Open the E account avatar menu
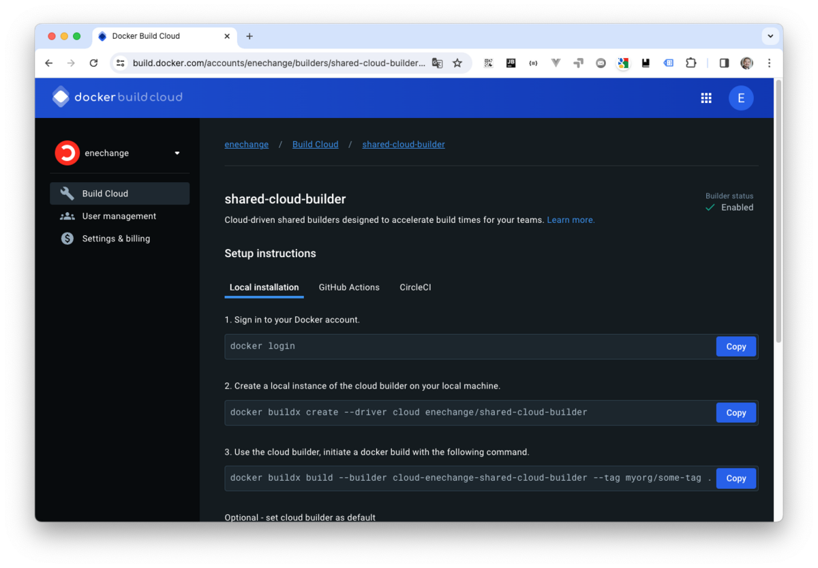Image resolution: width=818 pixels, height=568 pixels. click(741, 98)
